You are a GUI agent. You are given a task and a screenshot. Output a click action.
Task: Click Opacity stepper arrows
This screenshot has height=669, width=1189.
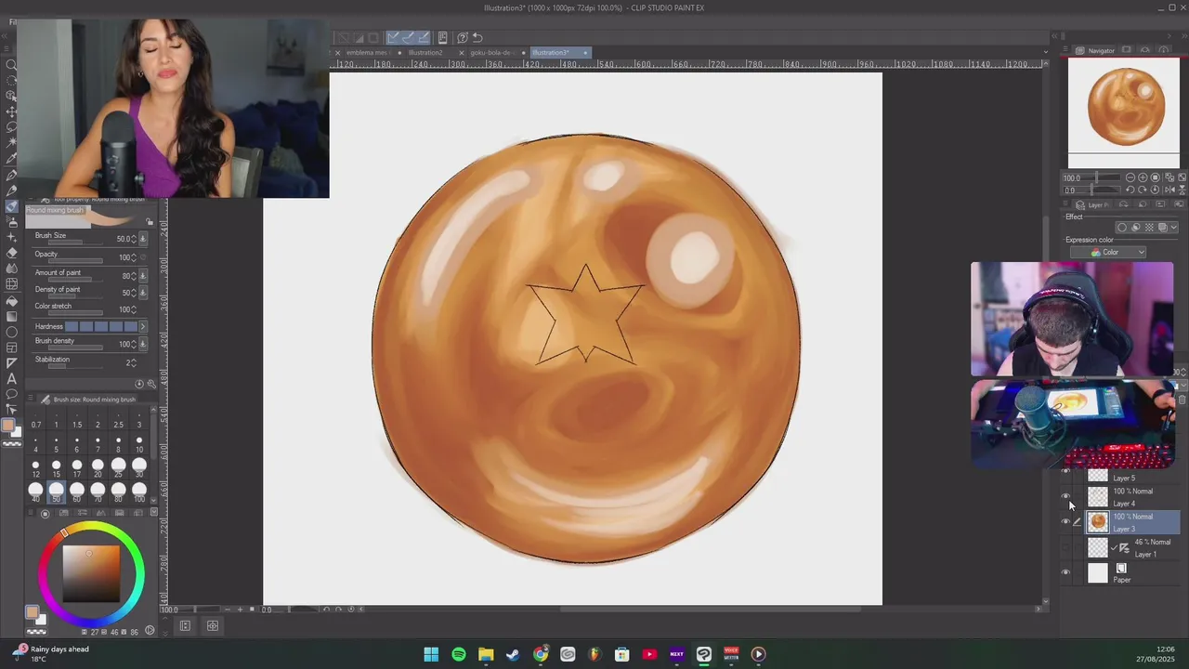tap(135, 257)
